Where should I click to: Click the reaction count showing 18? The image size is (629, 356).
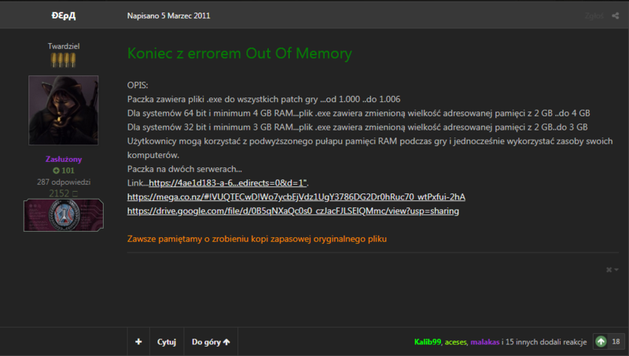[616, 342]
